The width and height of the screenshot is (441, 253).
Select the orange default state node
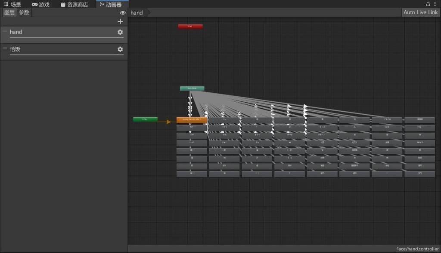pos(192,120)
